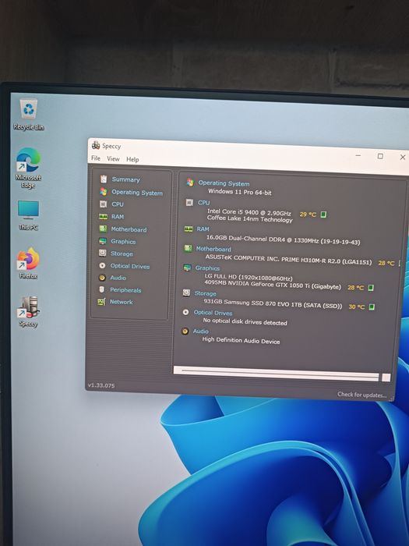Click the CPU temperature indicator icon next to 29 °C
The image size is (409, 546).
323,214
